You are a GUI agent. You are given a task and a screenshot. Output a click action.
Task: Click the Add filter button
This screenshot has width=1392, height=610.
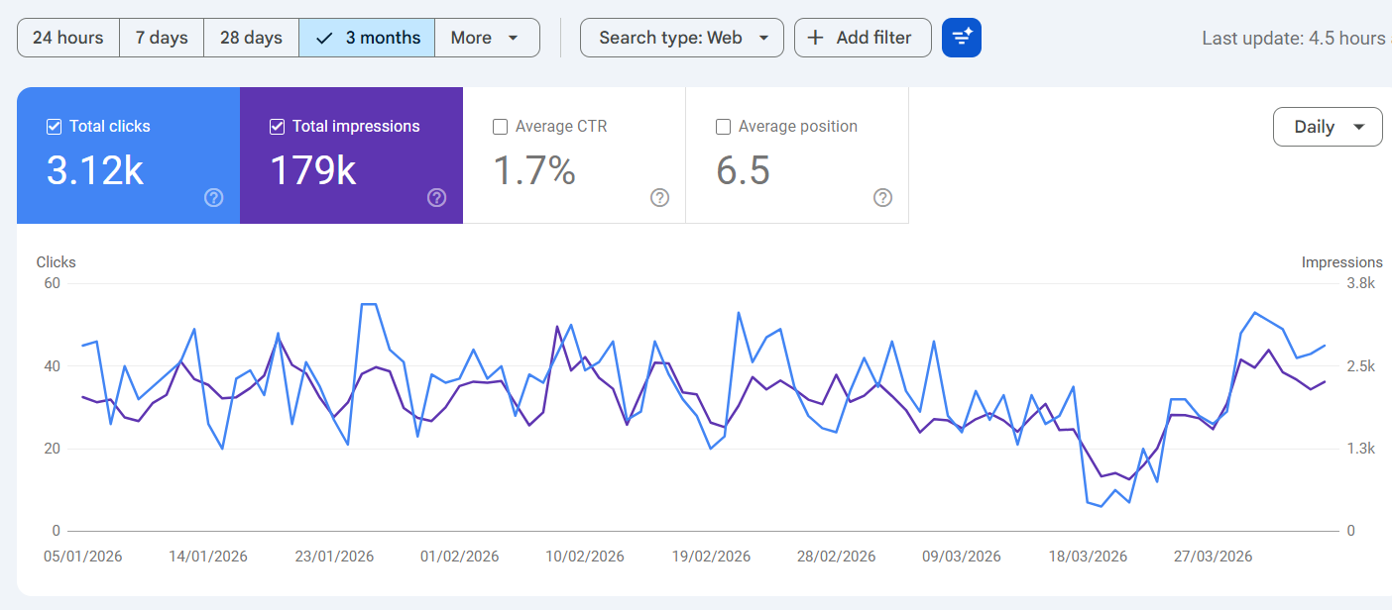point(863,38)
